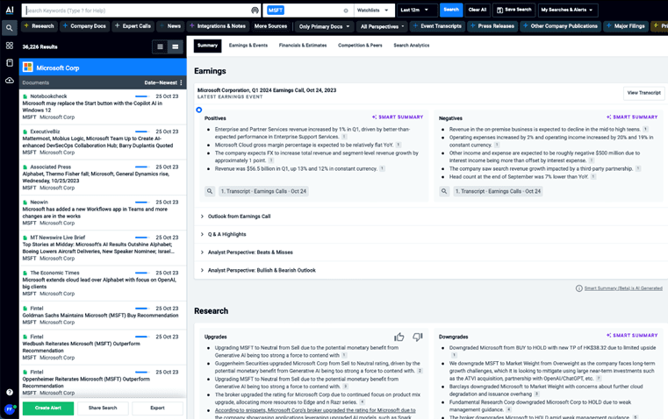668x419 pixels.
Task: Toggle the Expert Calls source filter
Action: tap(133, 26)
